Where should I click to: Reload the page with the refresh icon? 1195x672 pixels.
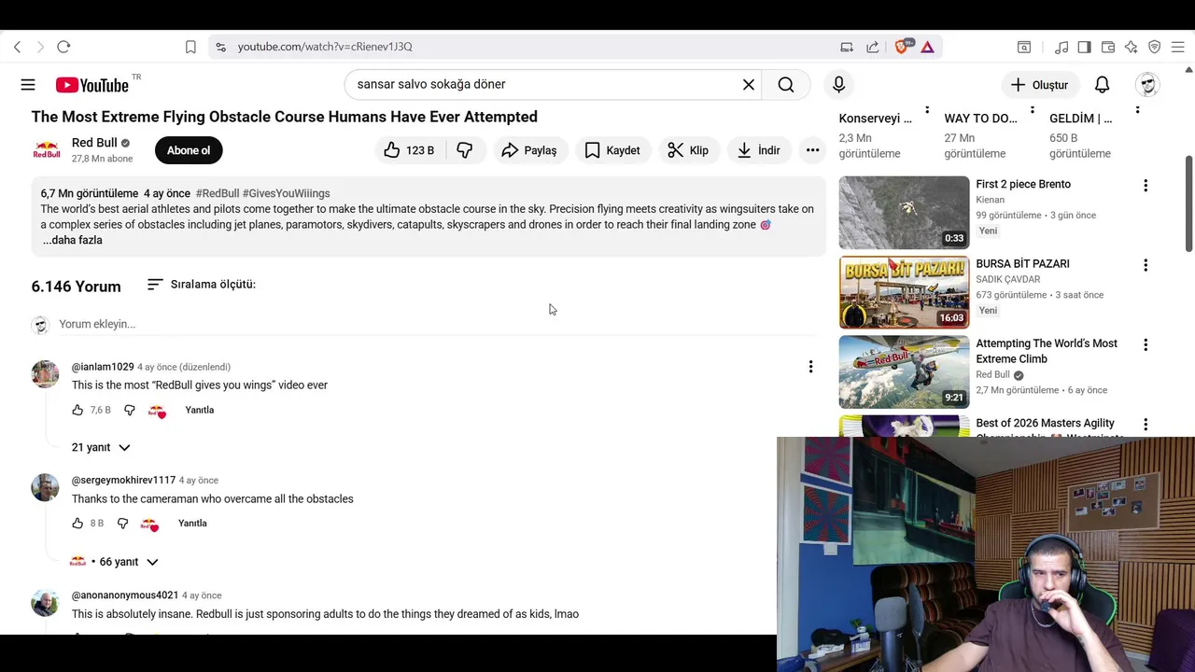coord(63,47)
